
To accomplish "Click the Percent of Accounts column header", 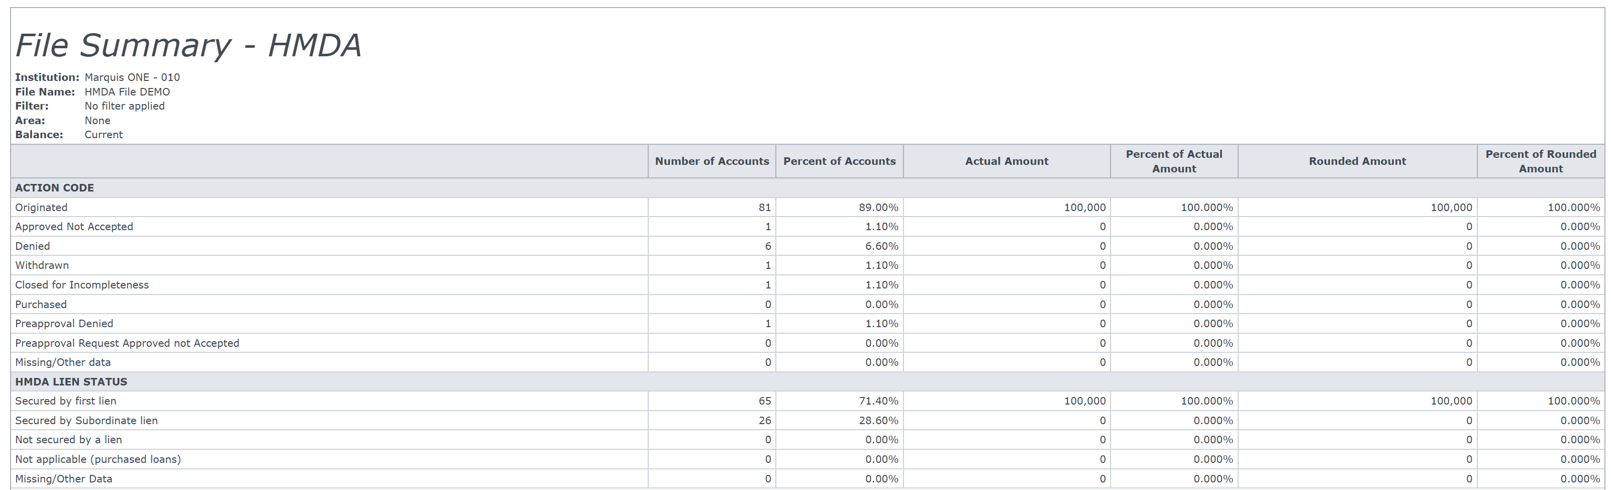I will click(x=839, y=161).
